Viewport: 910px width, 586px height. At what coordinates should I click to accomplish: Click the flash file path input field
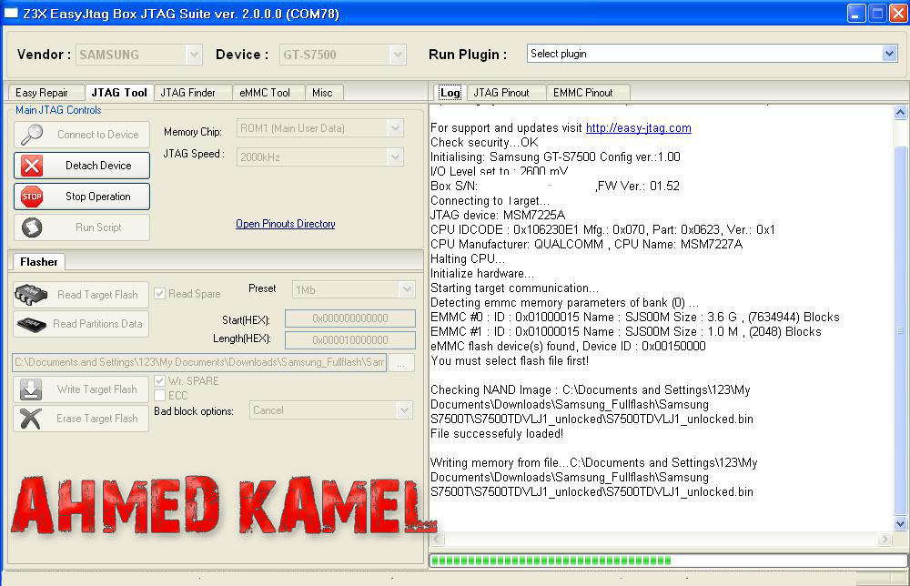tap(199, 363)
